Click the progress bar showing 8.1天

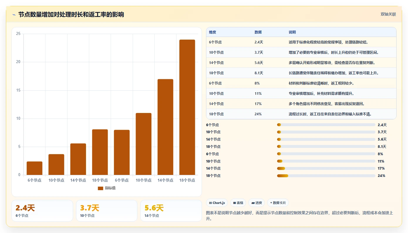click(x=326, y=147)
